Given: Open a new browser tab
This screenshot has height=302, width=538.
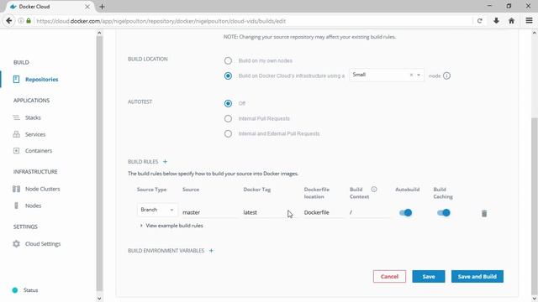Looking at the screenshot, I should [x=102, y=7].
